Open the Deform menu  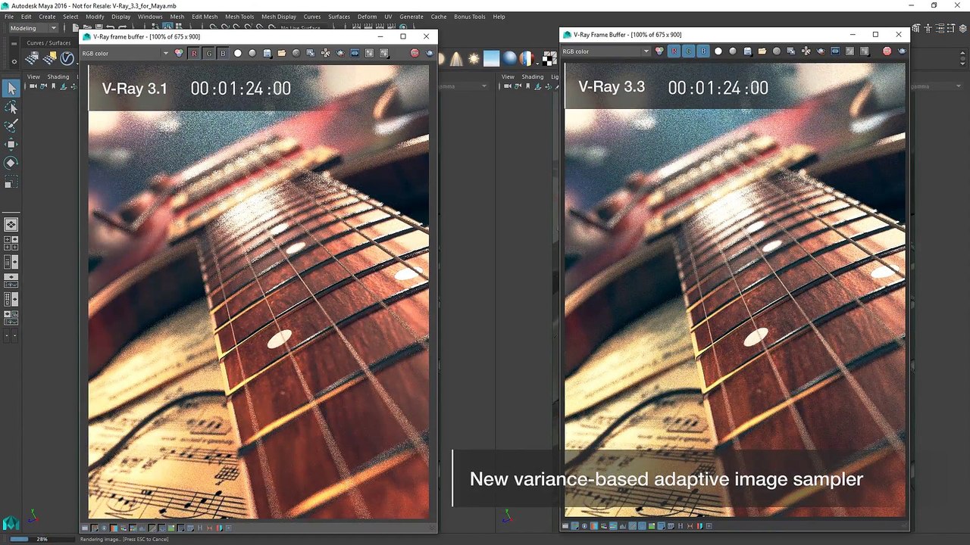[x=367, y=17]
